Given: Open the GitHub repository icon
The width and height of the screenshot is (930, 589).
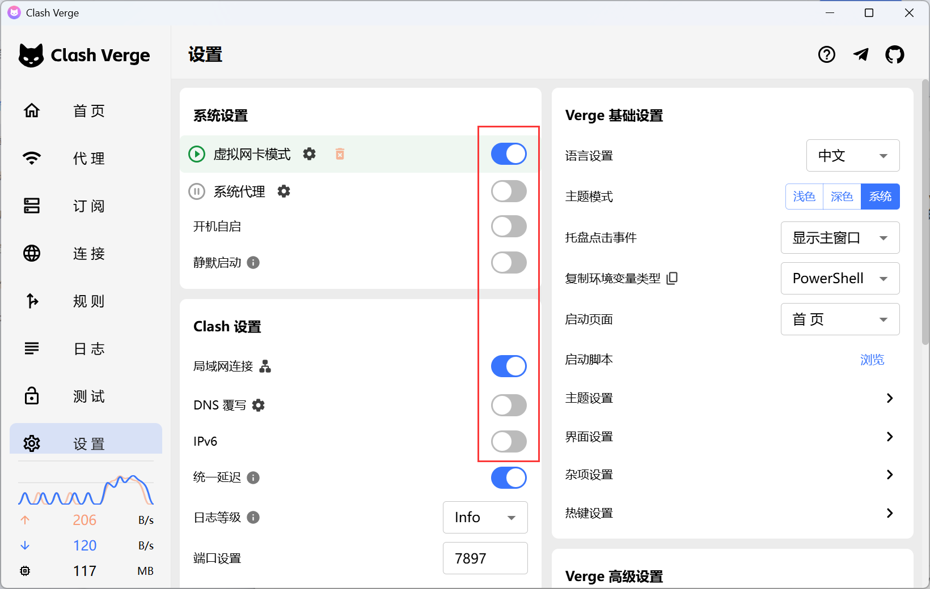Looking at the screenshot, I should pos(895,54).
